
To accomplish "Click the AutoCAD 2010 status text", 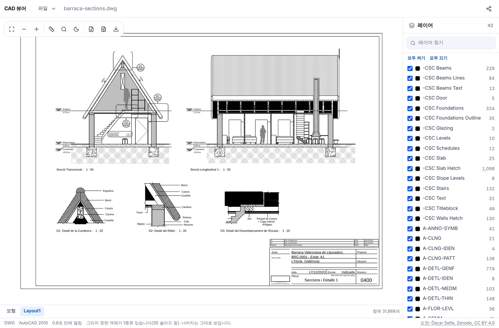I will click(33, 323).
